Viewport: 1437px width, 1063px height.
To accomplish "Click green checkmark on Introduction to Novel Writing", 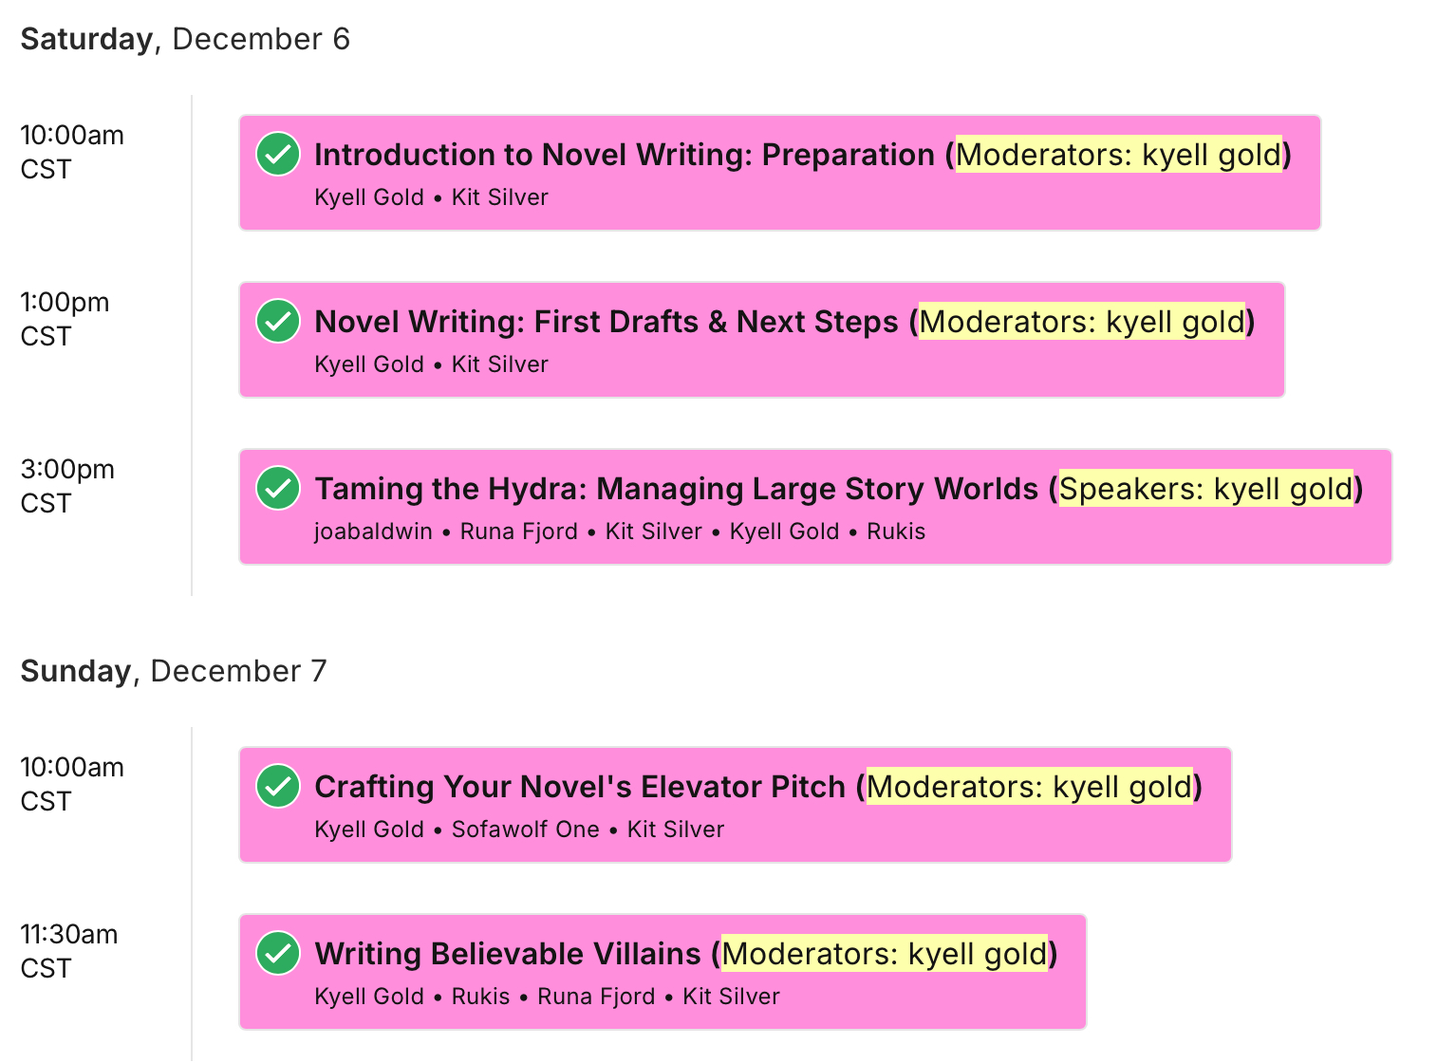I will coord(278,155).
